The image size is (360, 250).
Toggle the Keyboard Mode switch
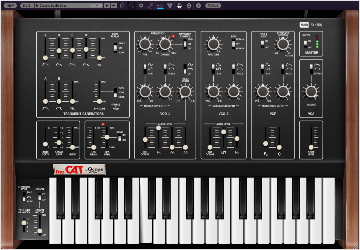tap(24, 196)
